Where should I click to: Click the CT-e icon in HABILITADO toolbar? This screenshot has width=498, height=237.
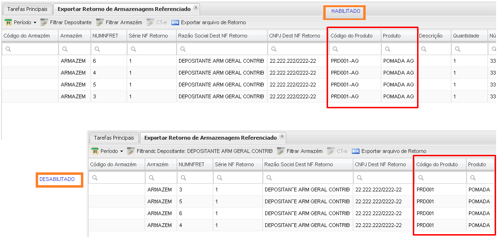(x=150, y=22)
